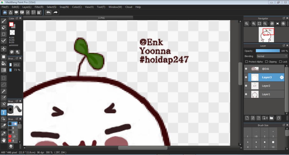The height and width of the screenshot is (155, 289).
Task: Click the layer Opacity slider bar
Action: pos(268,51)
